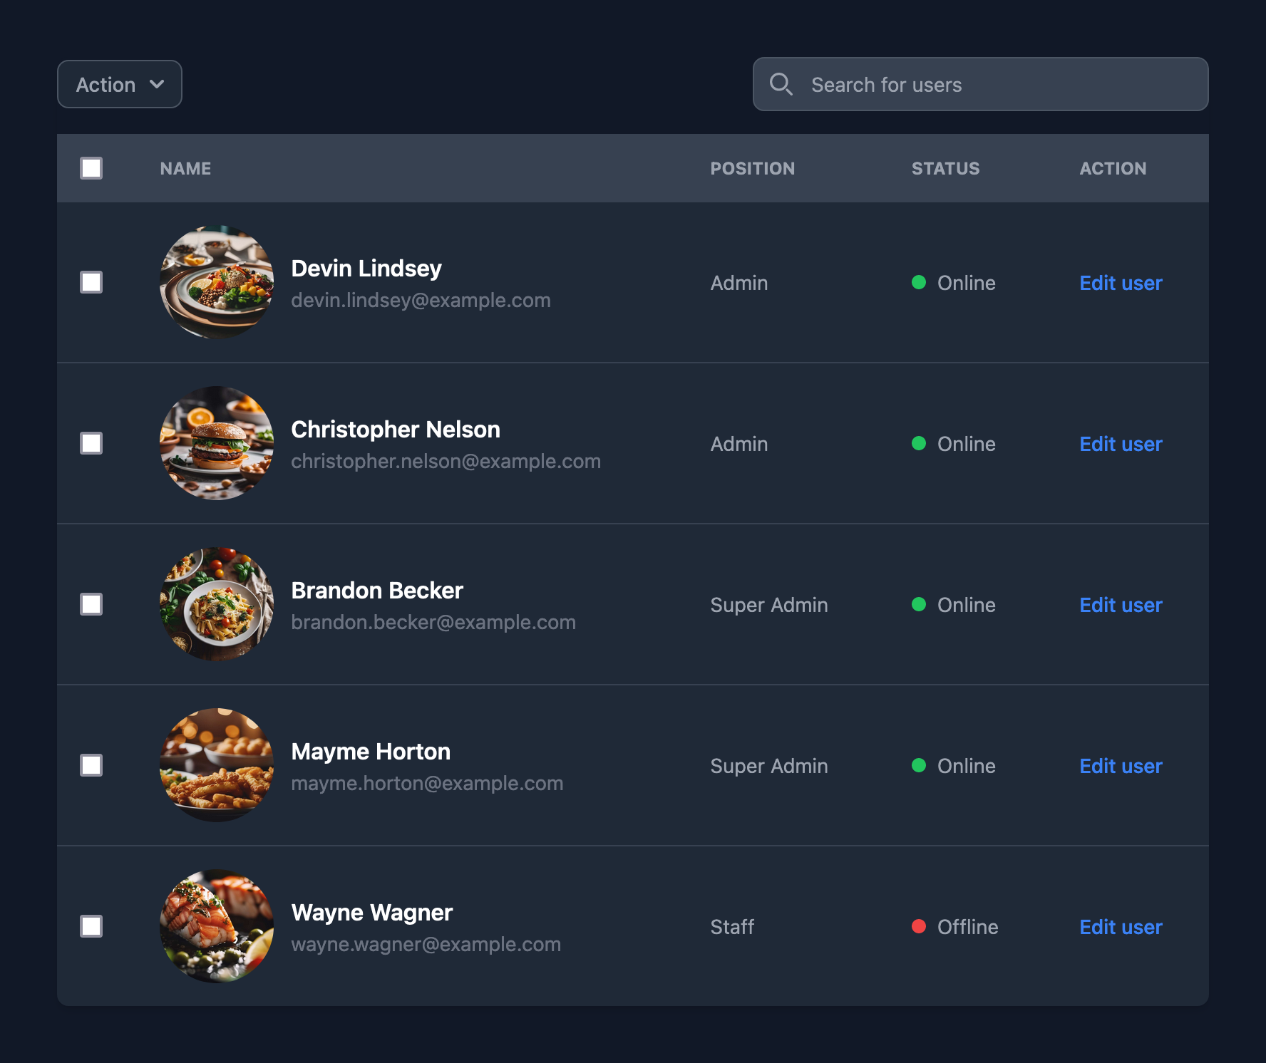Click Online status for Mayme Horton
The image size is (1266, 1063).
click(x=954, y=766)
